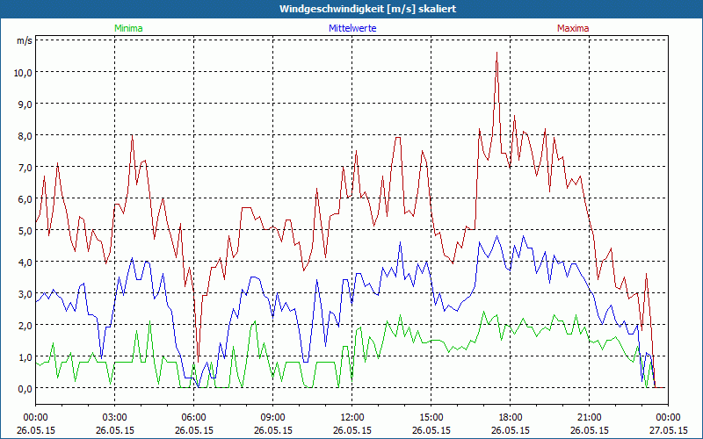Click the '12:00' time axis label
The width and height of the screenshot is (703, 439).
click(352, 418)
